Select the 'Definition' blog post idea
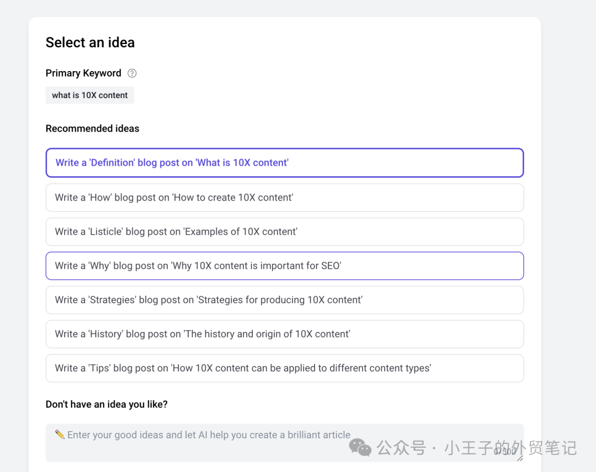Image resolution: width=596 pixels, height=472 pixels. click(x=284, y=163)
